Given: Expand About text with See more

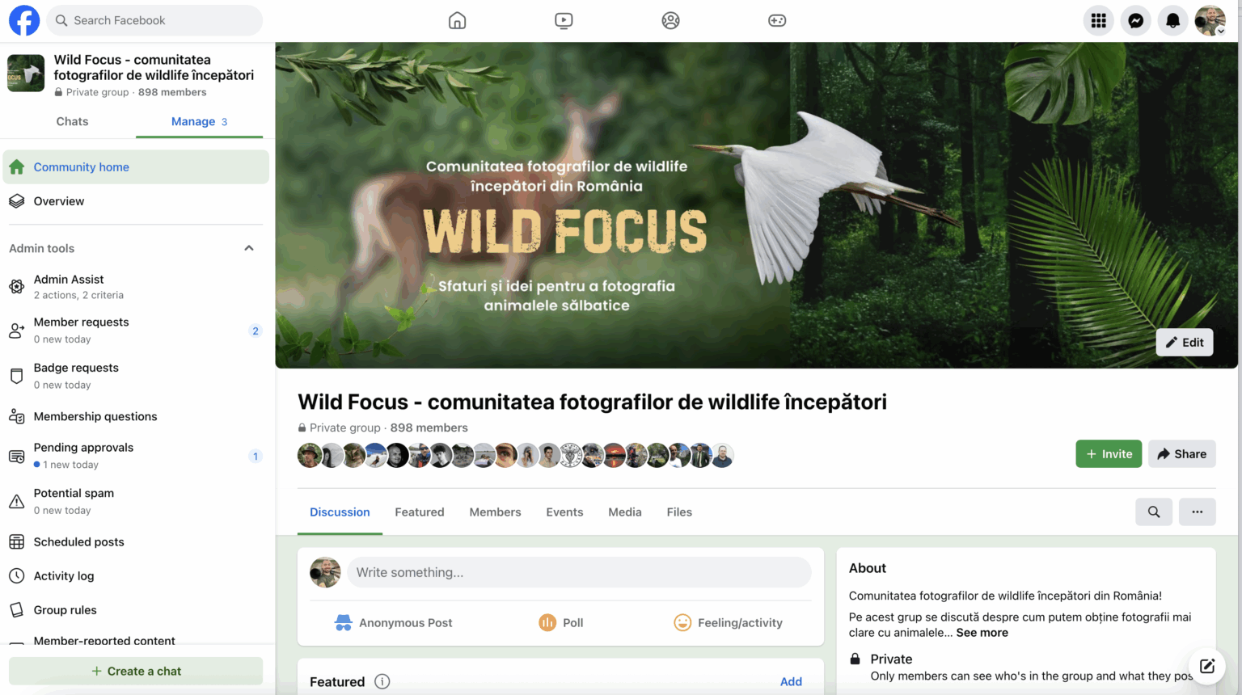Looking at the screenshot, I should click(982, 633).
